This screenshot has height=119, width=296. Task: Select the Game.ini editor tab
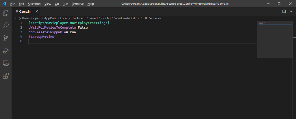click(x=25, y=12)
